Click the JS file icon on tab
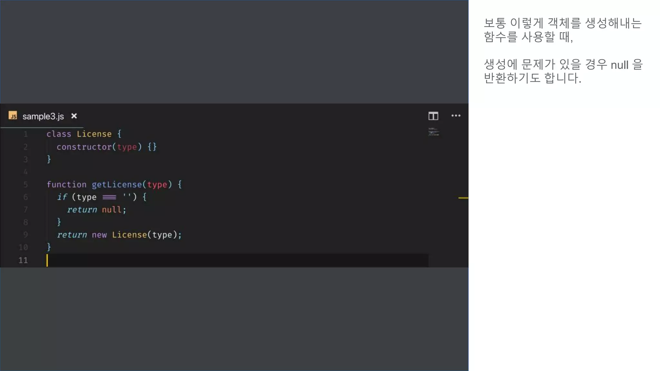The height and width of the screenshot is (371, 660). [x=13, y=116]
